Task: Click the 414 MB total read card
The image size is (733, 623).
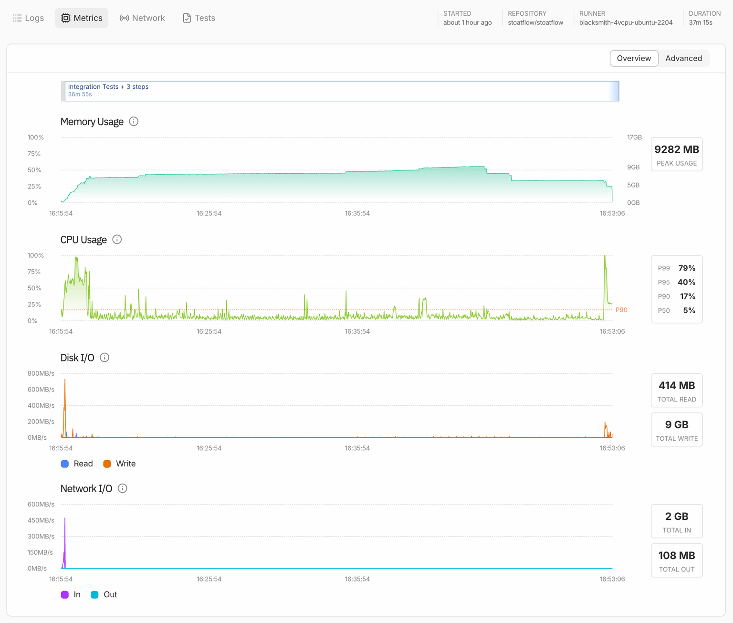Action: (677, 391)
